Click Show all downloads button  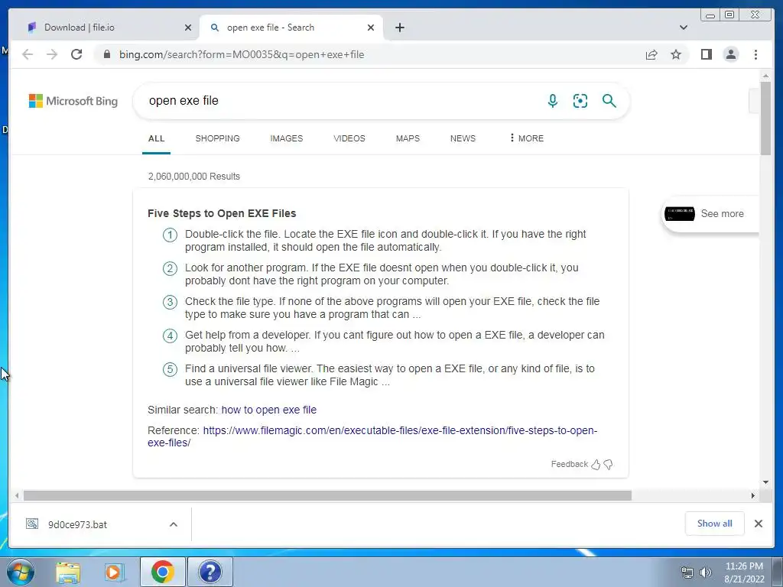coord(715,523)
